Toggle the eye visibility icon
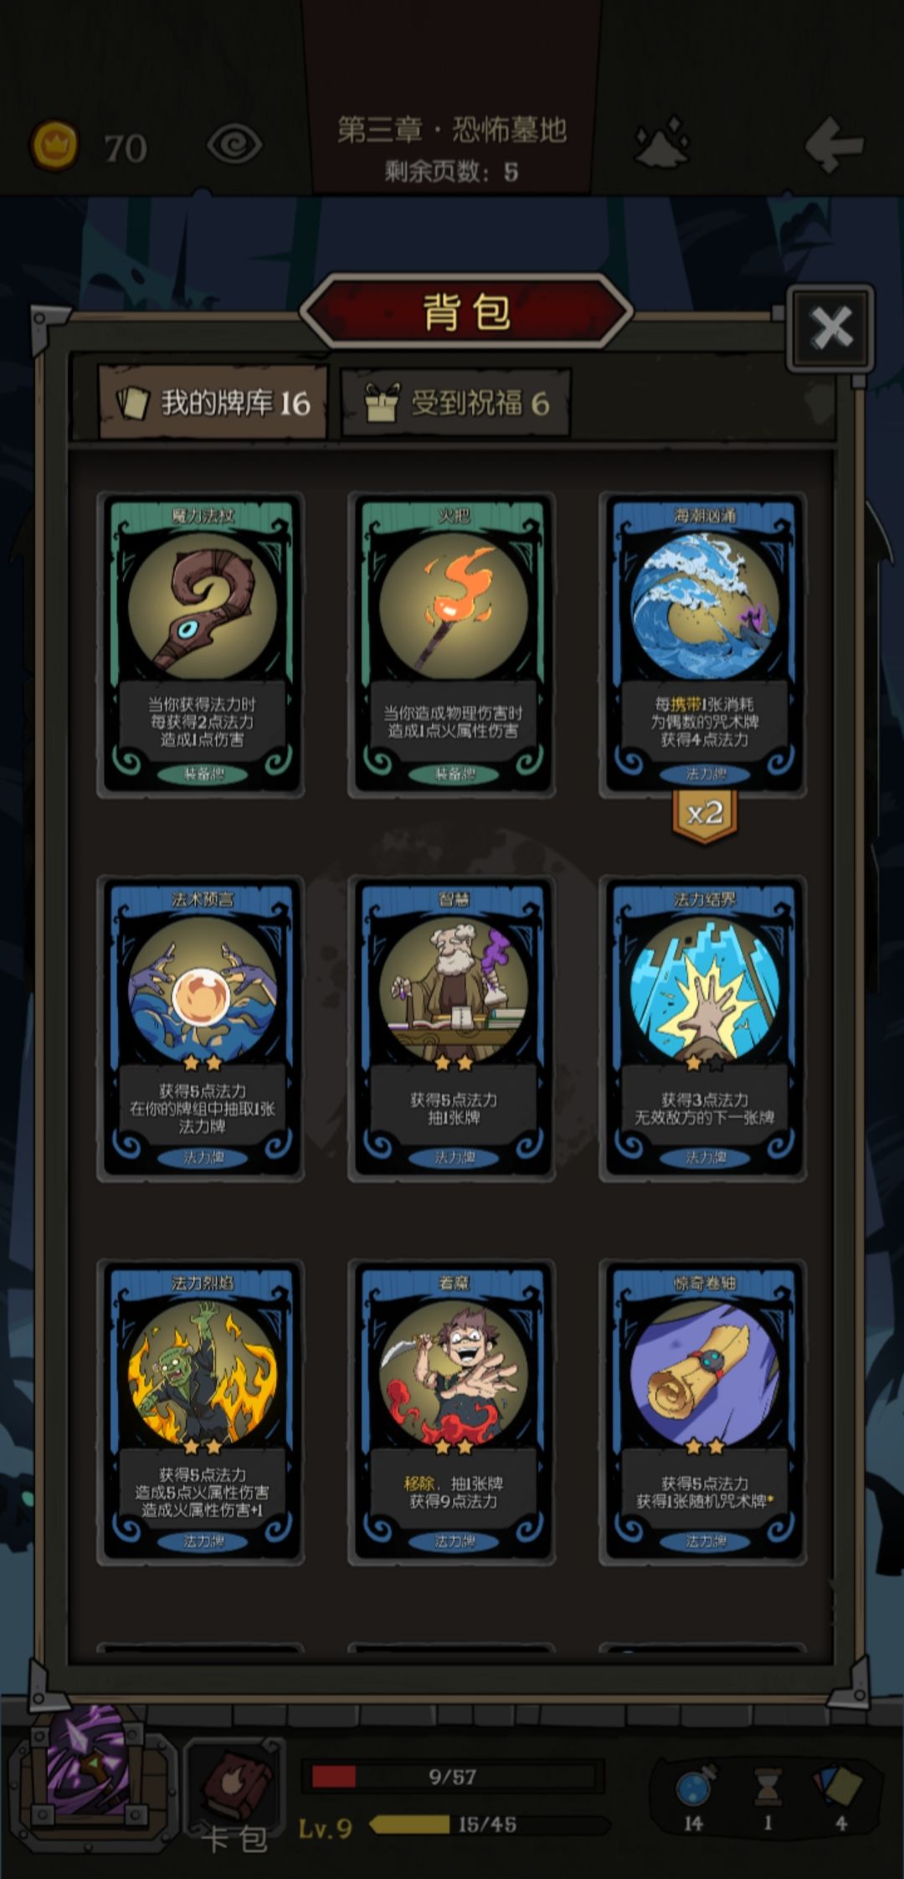The image size is (904, 1879). pos(234,146)
